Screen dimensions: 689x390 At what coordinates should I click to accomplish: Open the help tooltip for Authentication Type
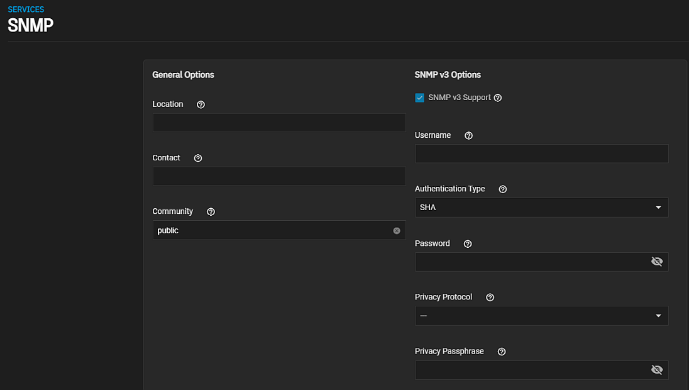(x=502, y=189)
